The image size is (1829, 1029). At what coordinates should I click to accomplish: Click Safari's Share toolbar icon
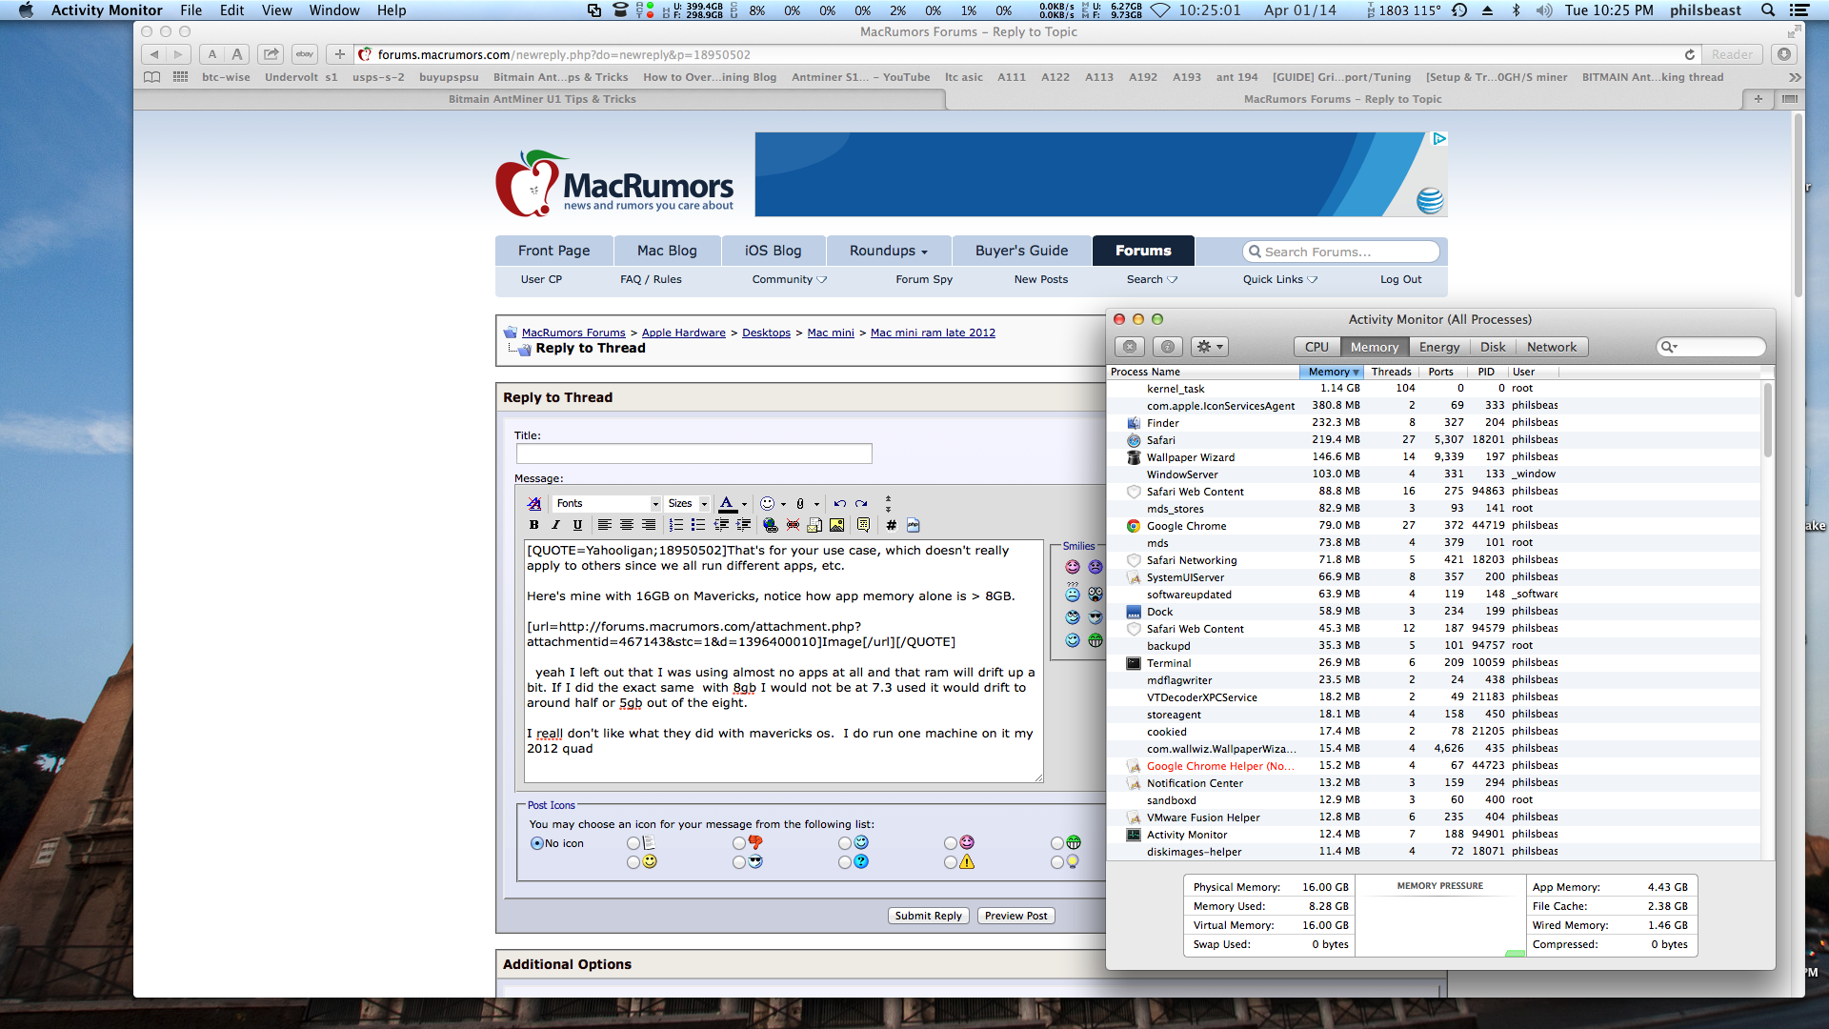tap(271, 54)
